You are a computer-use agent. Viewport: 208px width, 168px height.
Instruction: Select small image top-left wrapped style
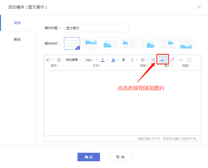(129, 43)
